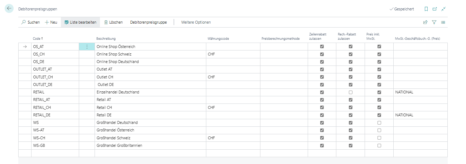Open the Debitorenpreisgruppe menu
This screenshot has width=466, height=164.
coord(148,22)
